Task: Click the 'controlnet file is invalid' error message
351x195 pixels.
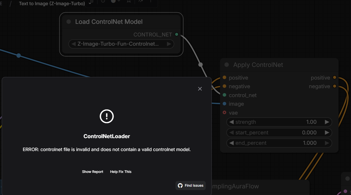Action: coord(107,150)
